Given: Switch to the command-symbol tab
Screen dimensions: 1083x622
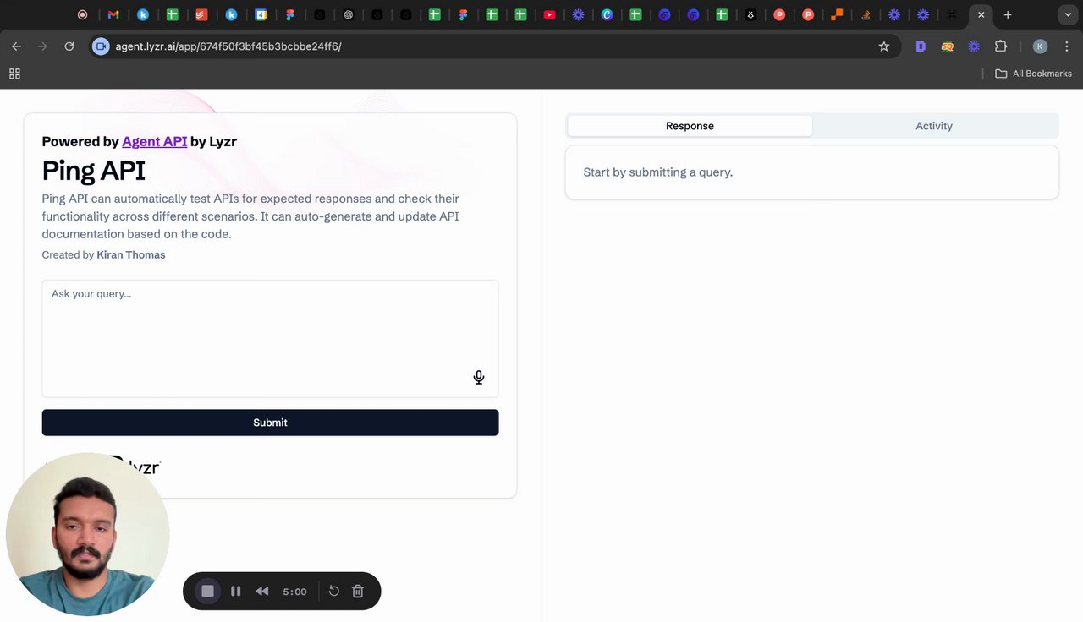Looking at the screenshot, I should coord(952,14).
